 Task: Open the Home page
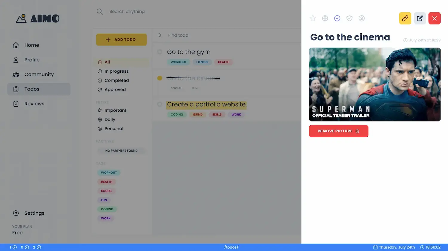[x=39, y=45]
